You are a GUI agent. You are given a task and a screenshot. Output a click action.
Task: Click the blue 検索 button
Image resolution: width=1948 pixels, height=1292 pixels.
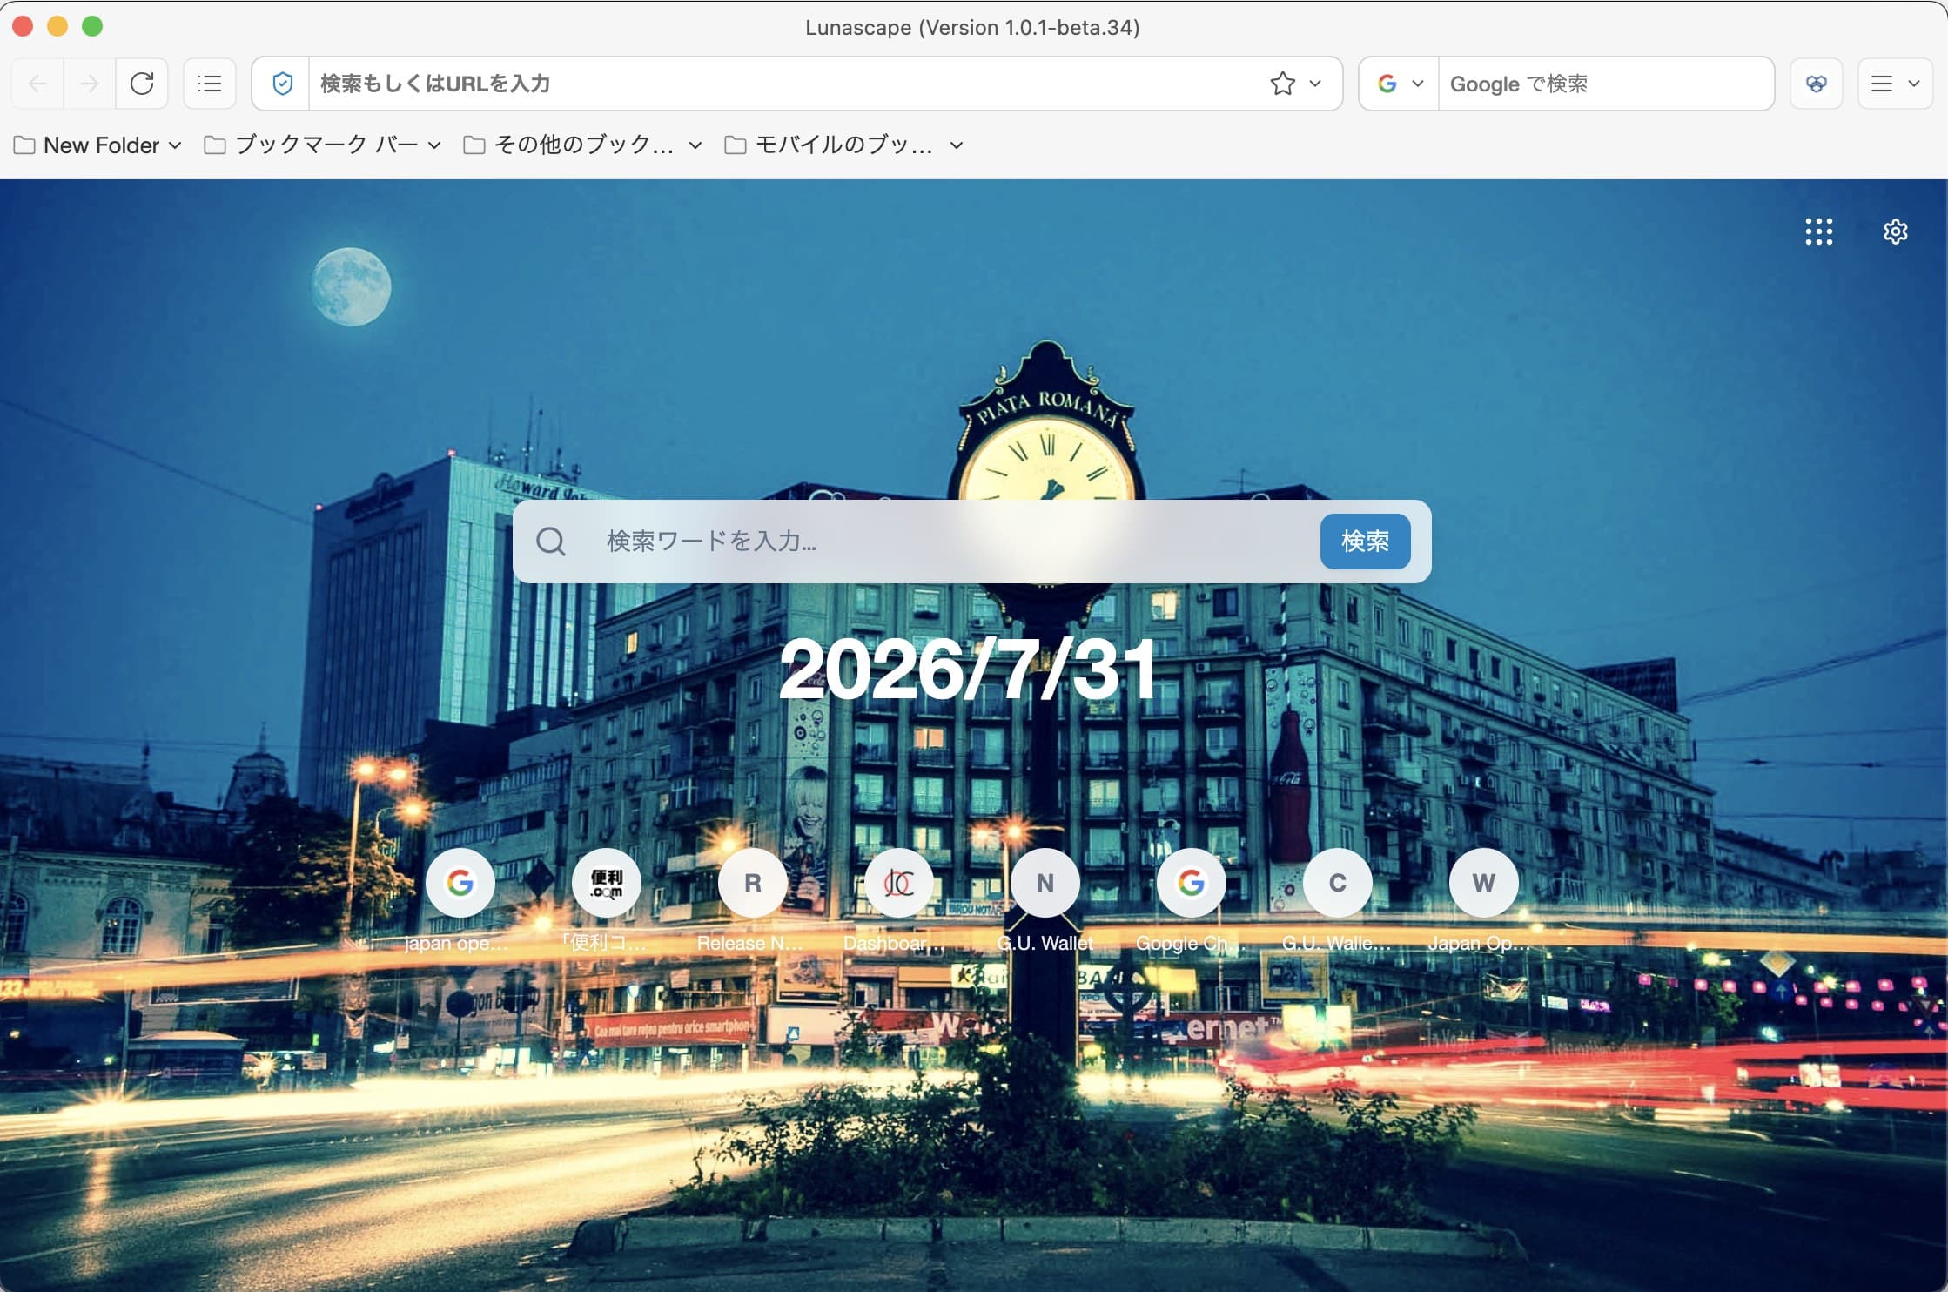[x=1365, y=542]
